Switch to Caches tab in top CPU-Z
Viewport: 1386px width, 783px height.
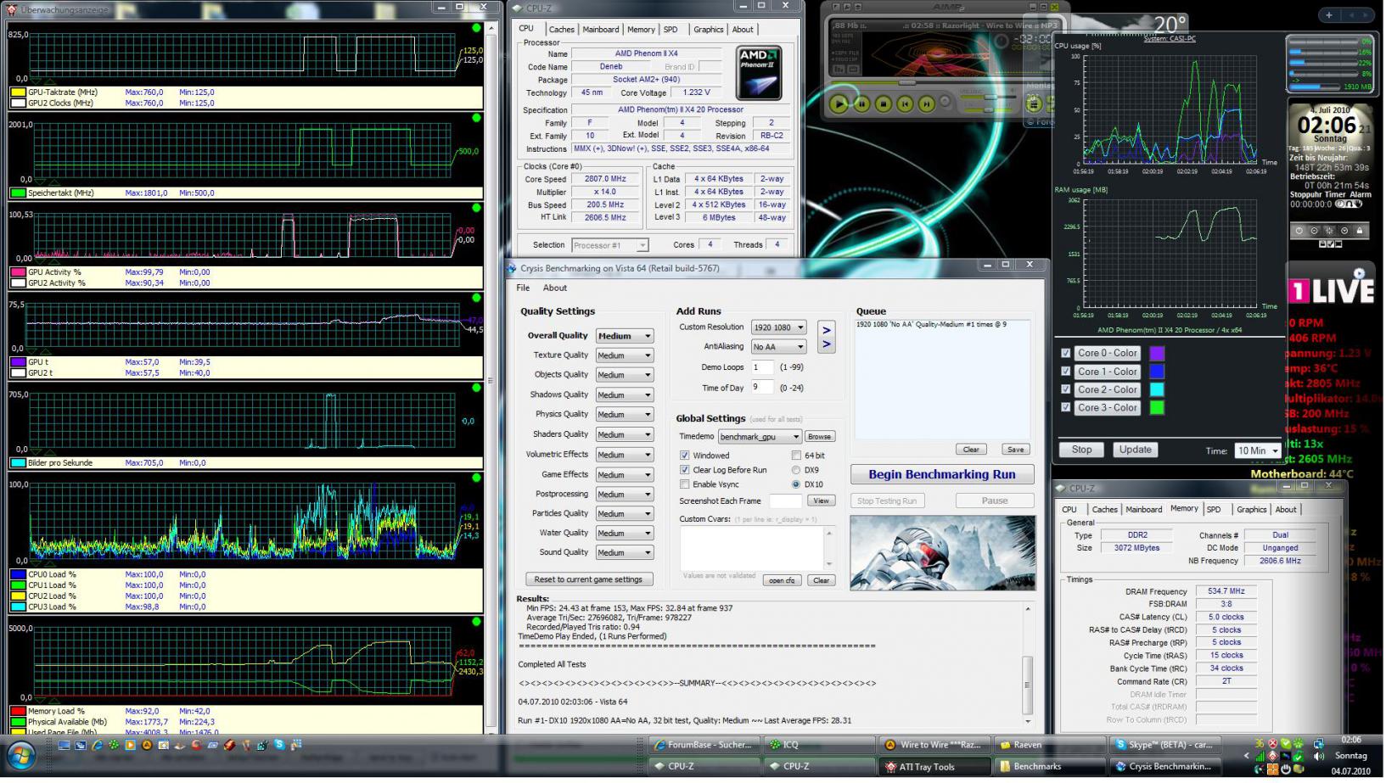click(x=561, y=30)
